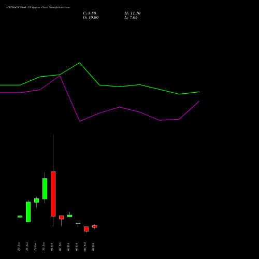Select the tall red candle above 01 Feb
Image resolution: width=259 pixels, height=259 pixels.
tap(53, 194)
